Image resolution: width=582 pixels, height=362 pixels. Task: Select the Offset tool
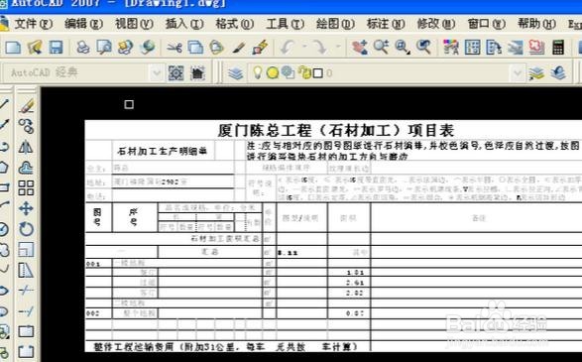click(26, 168)
